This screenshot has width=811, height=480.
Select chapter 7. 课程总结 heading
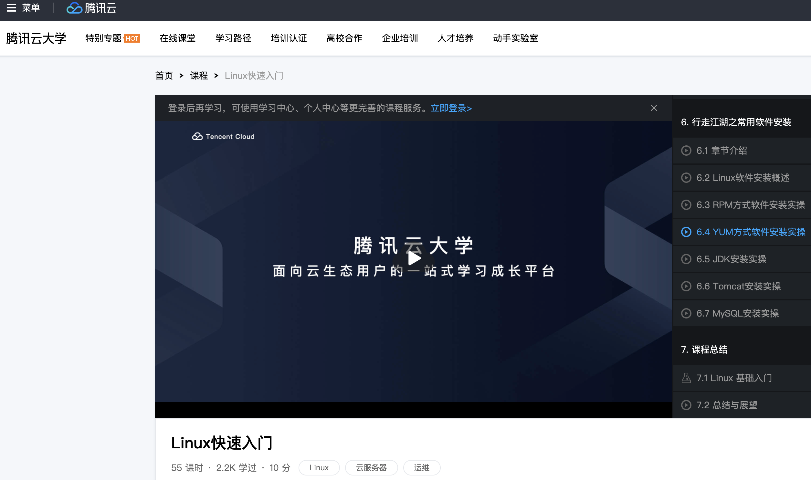pos(704,350)
